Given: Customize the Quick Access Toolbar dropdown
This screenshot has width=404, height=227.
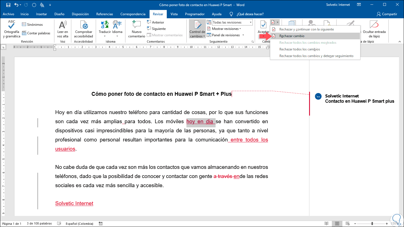Looking at the screenshot, I should [x=50, y=5].
